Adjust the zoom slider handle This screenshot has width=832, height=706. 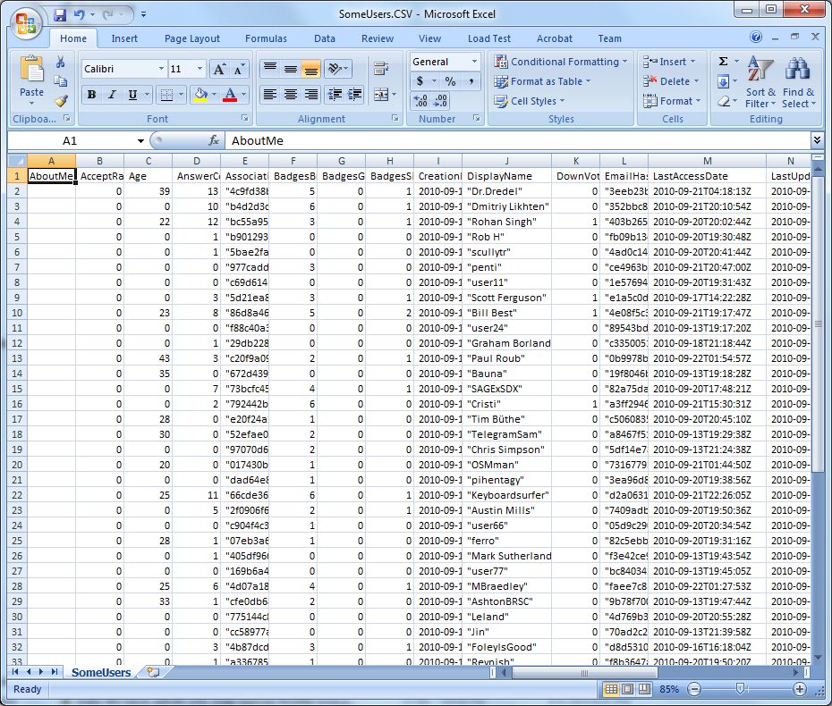740,689
